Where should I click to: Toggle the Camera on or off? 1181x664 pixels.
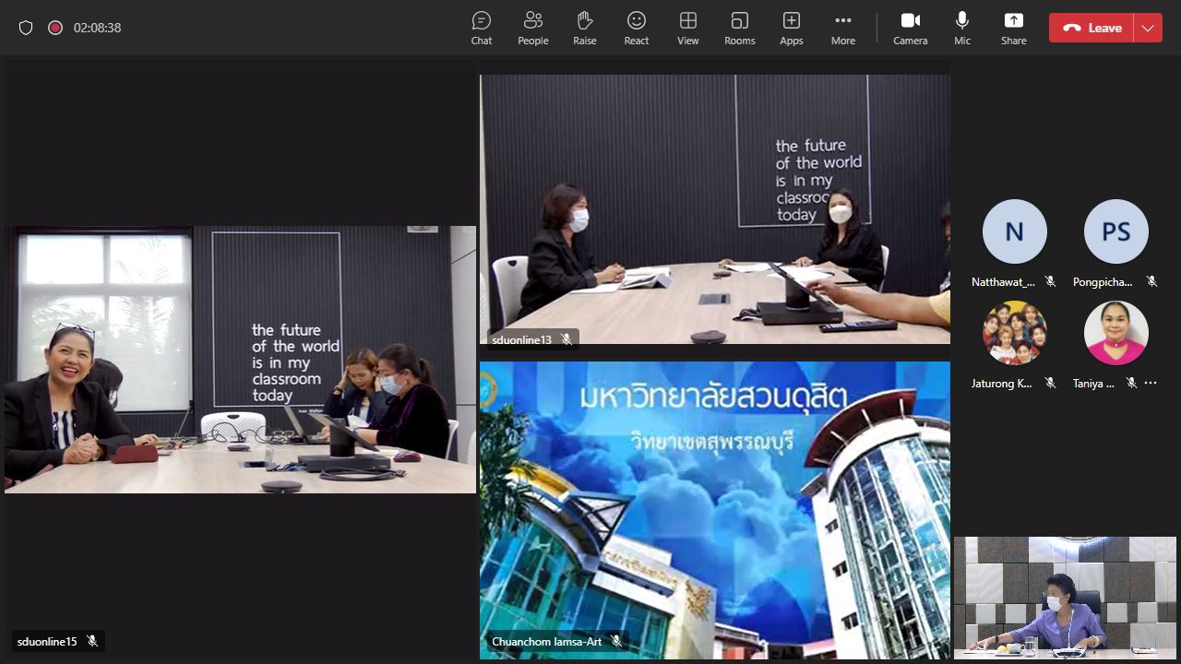(x=910, y=28)
